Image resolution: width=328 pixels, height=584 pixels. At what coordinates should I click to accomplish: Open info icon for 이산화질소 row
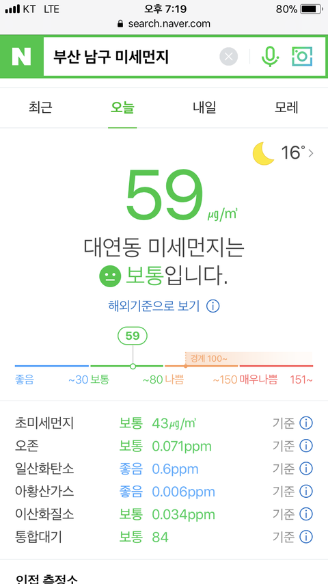306,514
